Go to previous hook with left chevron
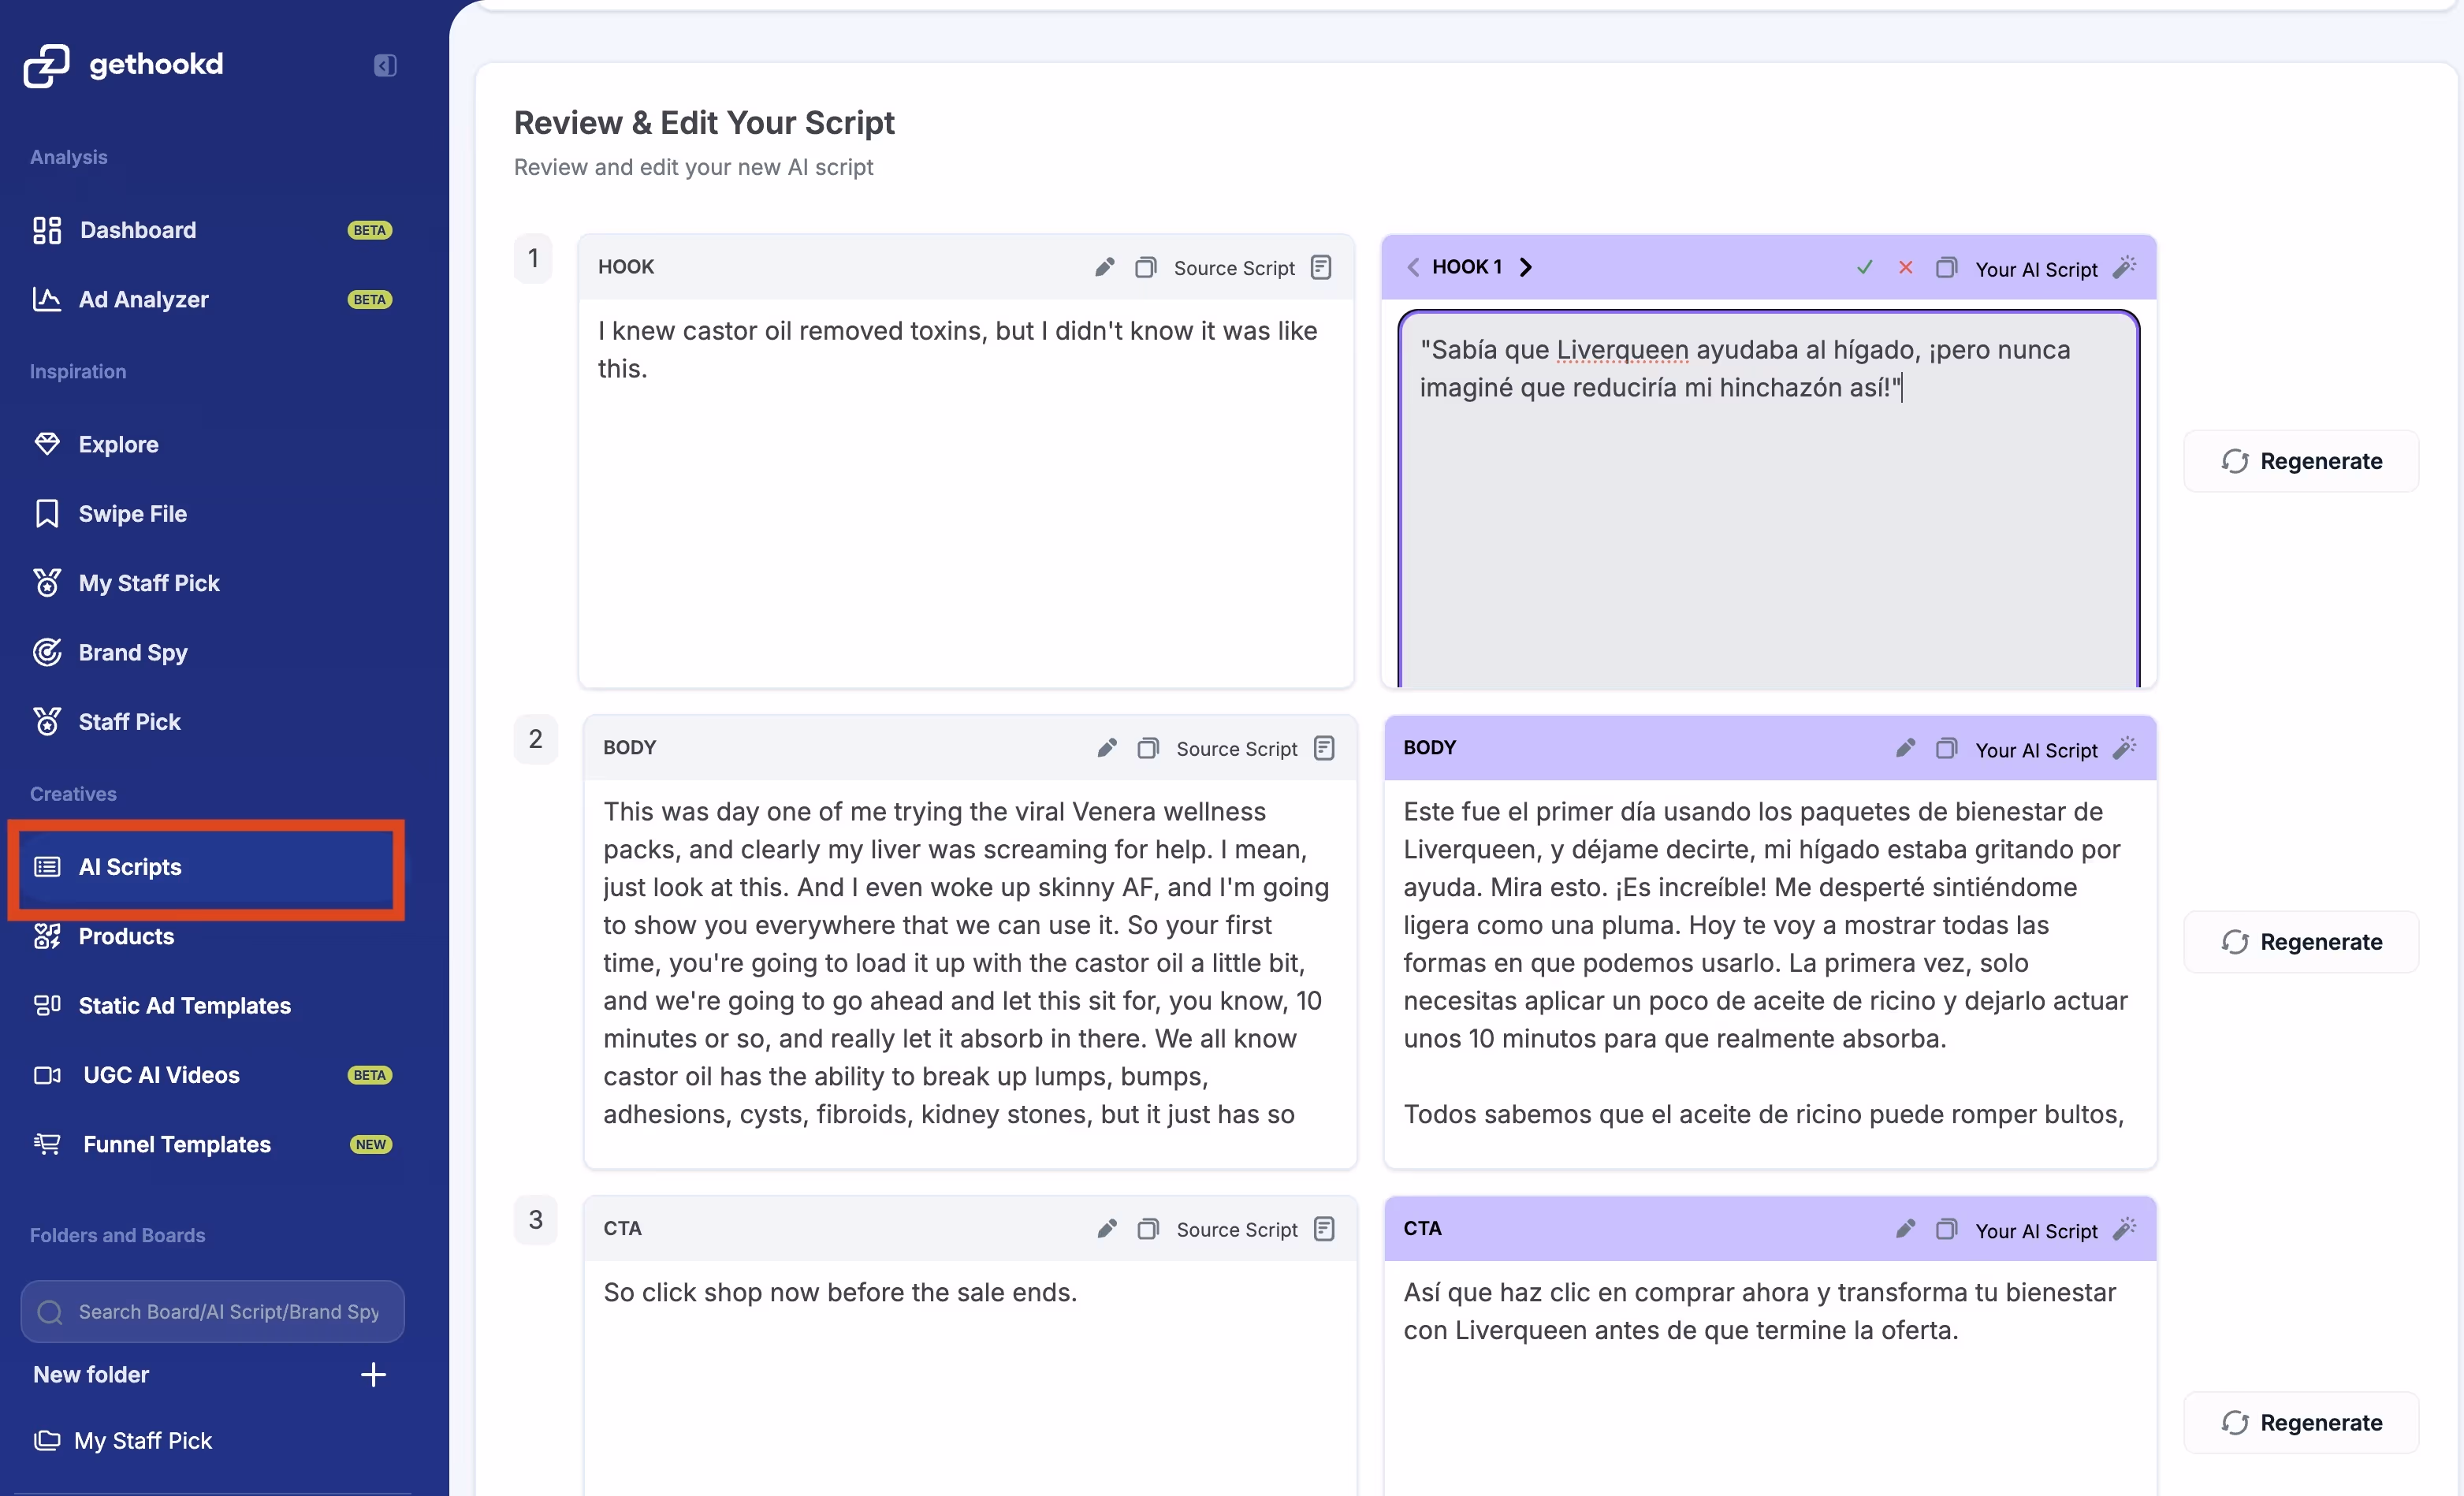 coord(1412,267)
